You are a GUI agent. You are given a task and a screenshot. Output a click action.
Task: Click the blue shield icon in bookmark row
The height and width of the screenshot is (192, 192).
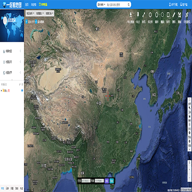pos(22,91)
